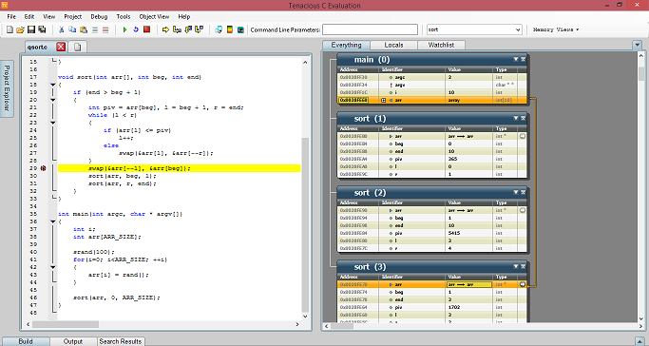The image size is (649, 346).
Task: Close the qsort.c tab with red X
Action: coord(61,47)
